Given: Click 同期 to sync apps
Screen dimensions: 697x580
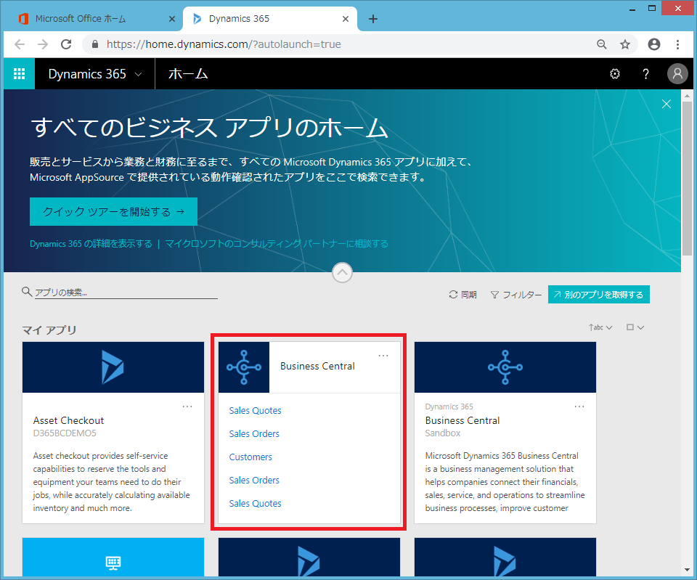Looking at the screenshot, I should point(462,295).
